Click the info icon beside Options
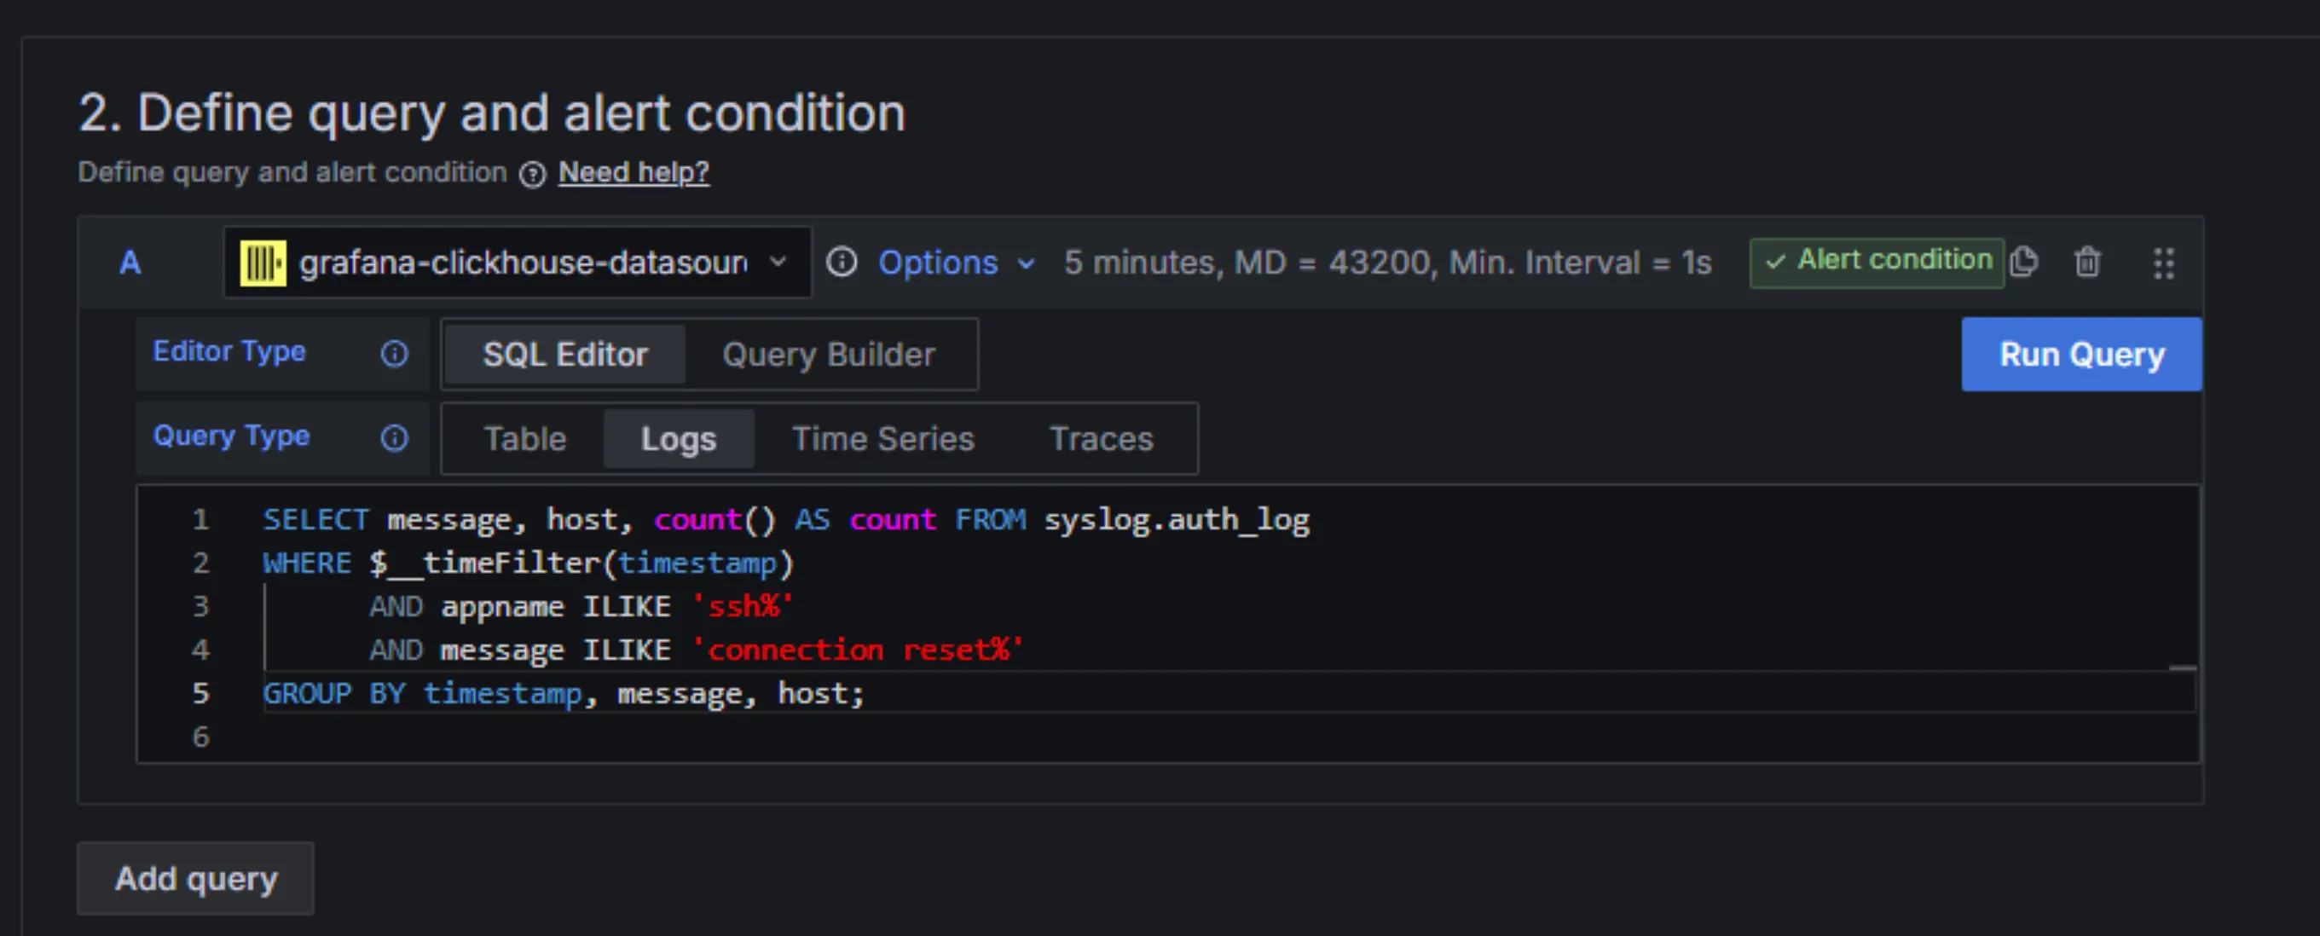The width and height of the screenshot is (2320, 936). click(x=842, y=263)
